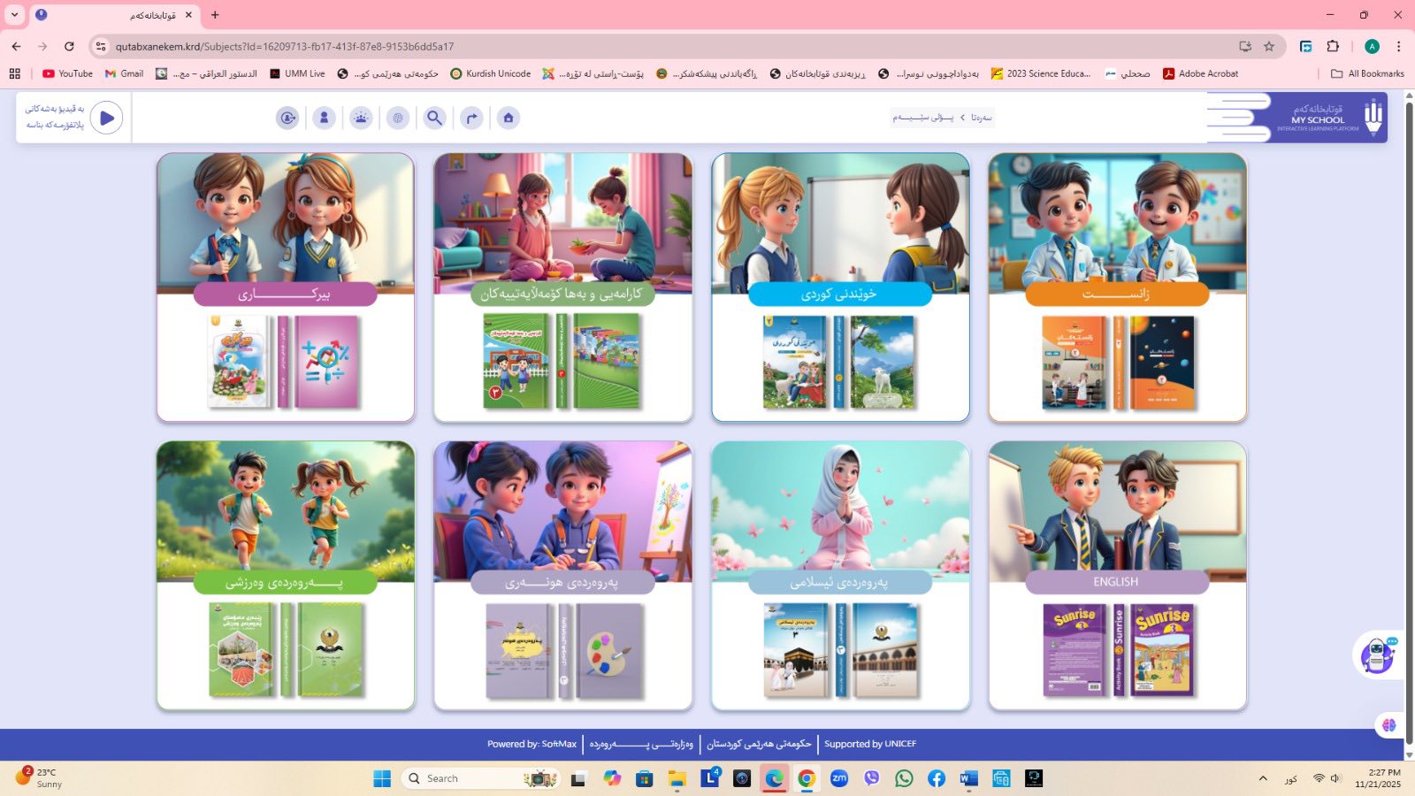The width and height of the screenshot is (1415, 796).
Task: Click the سەرەتا breadcrumb link
Action: 981,118
